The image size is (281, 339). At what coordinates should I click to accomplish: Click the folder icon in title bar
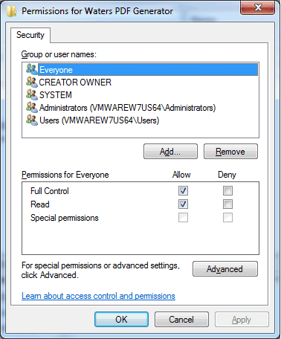pyautogui.click(x=11, y=11)
